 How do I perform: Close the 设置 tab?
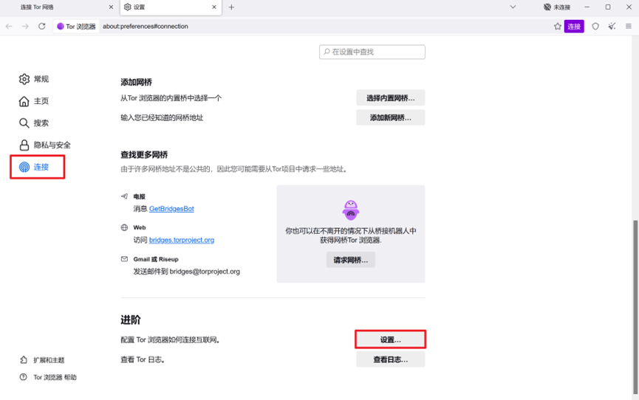point(214,7)
